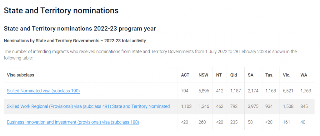Click the NT column header

(219, 75)
